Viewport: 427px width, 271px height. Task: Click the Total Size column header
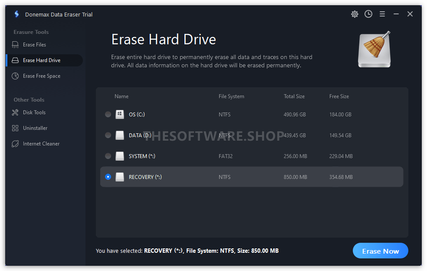coord(294,96)
